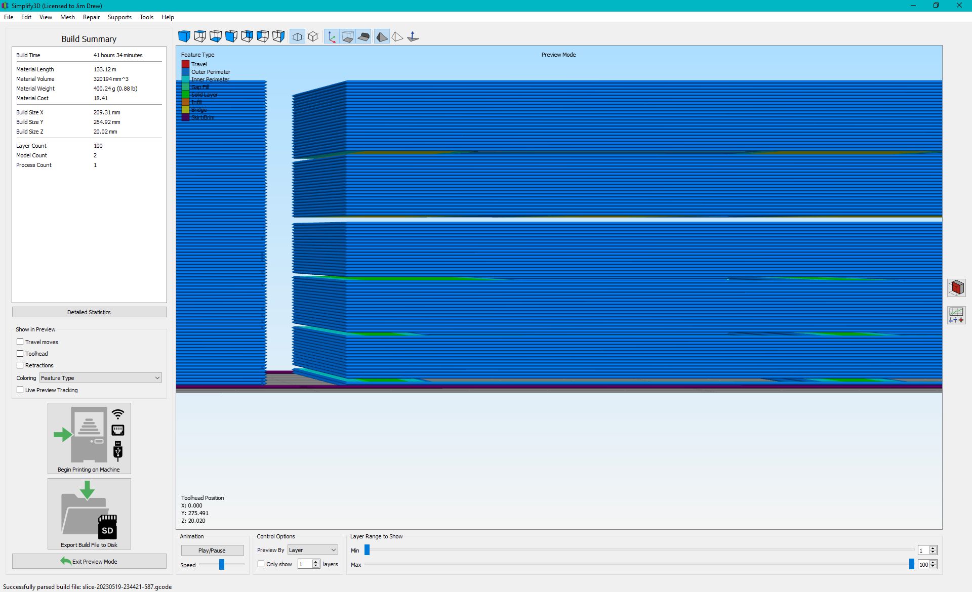Select the right view cube icon
The image size is (972, 592).
click(278, 36)
